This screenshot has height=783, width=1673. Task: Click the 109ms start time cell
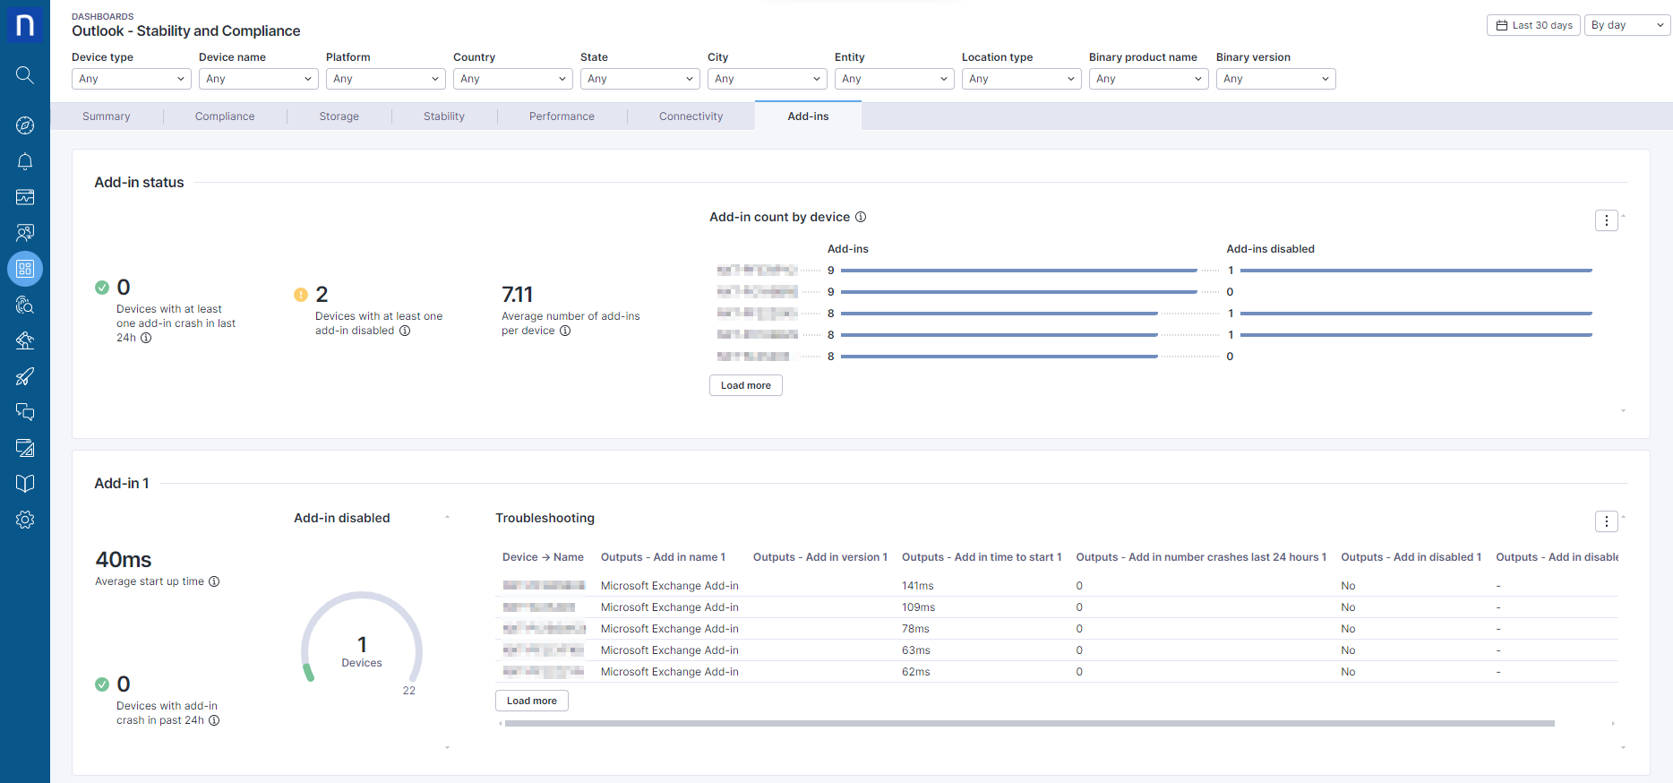click(919, 607)
